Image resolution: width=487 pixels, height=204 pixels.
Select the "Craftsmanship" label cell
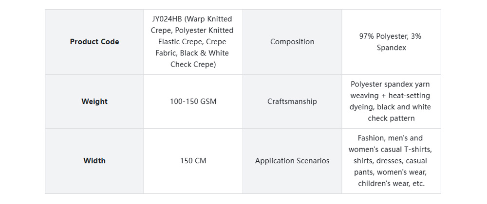(x=292, y=102)
